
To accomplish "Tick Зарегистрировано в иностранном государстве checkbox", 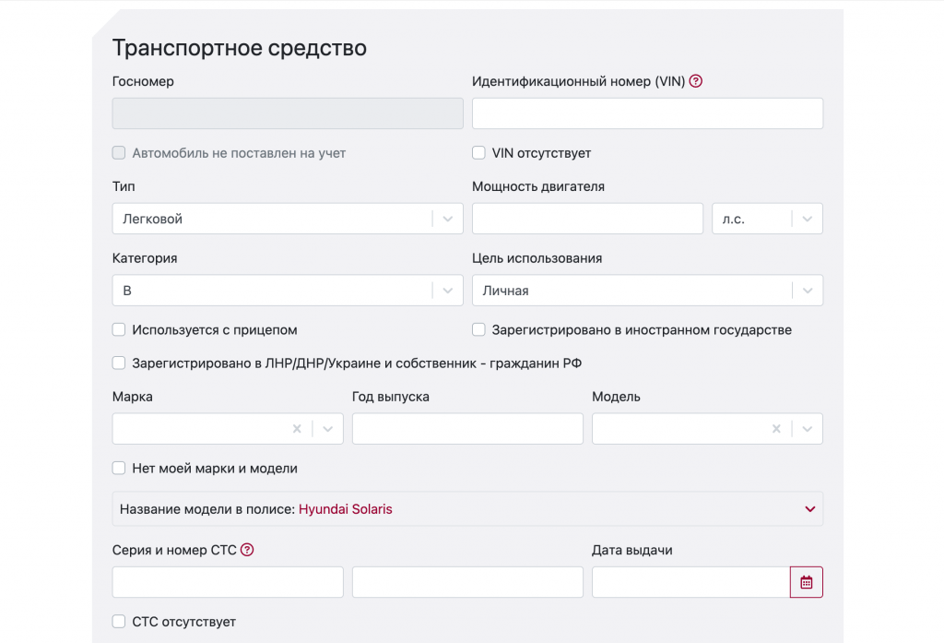I will 478,330.
